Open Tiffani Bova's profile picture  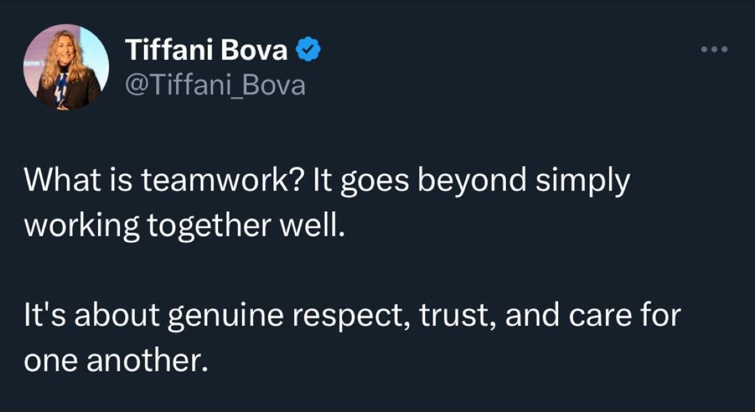[x=66, y=67]
